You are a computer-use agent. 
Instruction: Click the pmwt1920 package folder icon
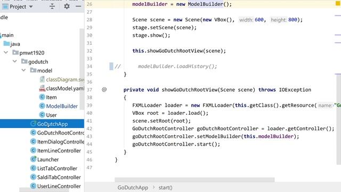[x=15, y=52]
